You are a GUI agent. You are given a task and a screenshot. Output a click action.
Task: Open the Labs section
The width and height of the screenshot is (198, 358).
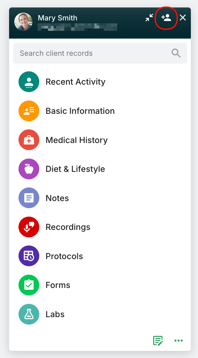point(55,314)
